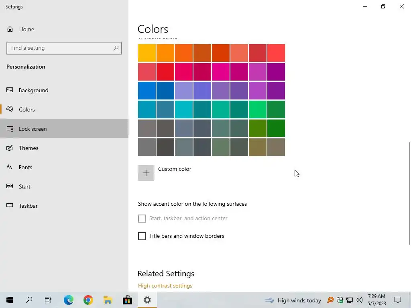The image size is (411, 308).
Task: Open taskbar Search magnifier
Action: (29, 300)
